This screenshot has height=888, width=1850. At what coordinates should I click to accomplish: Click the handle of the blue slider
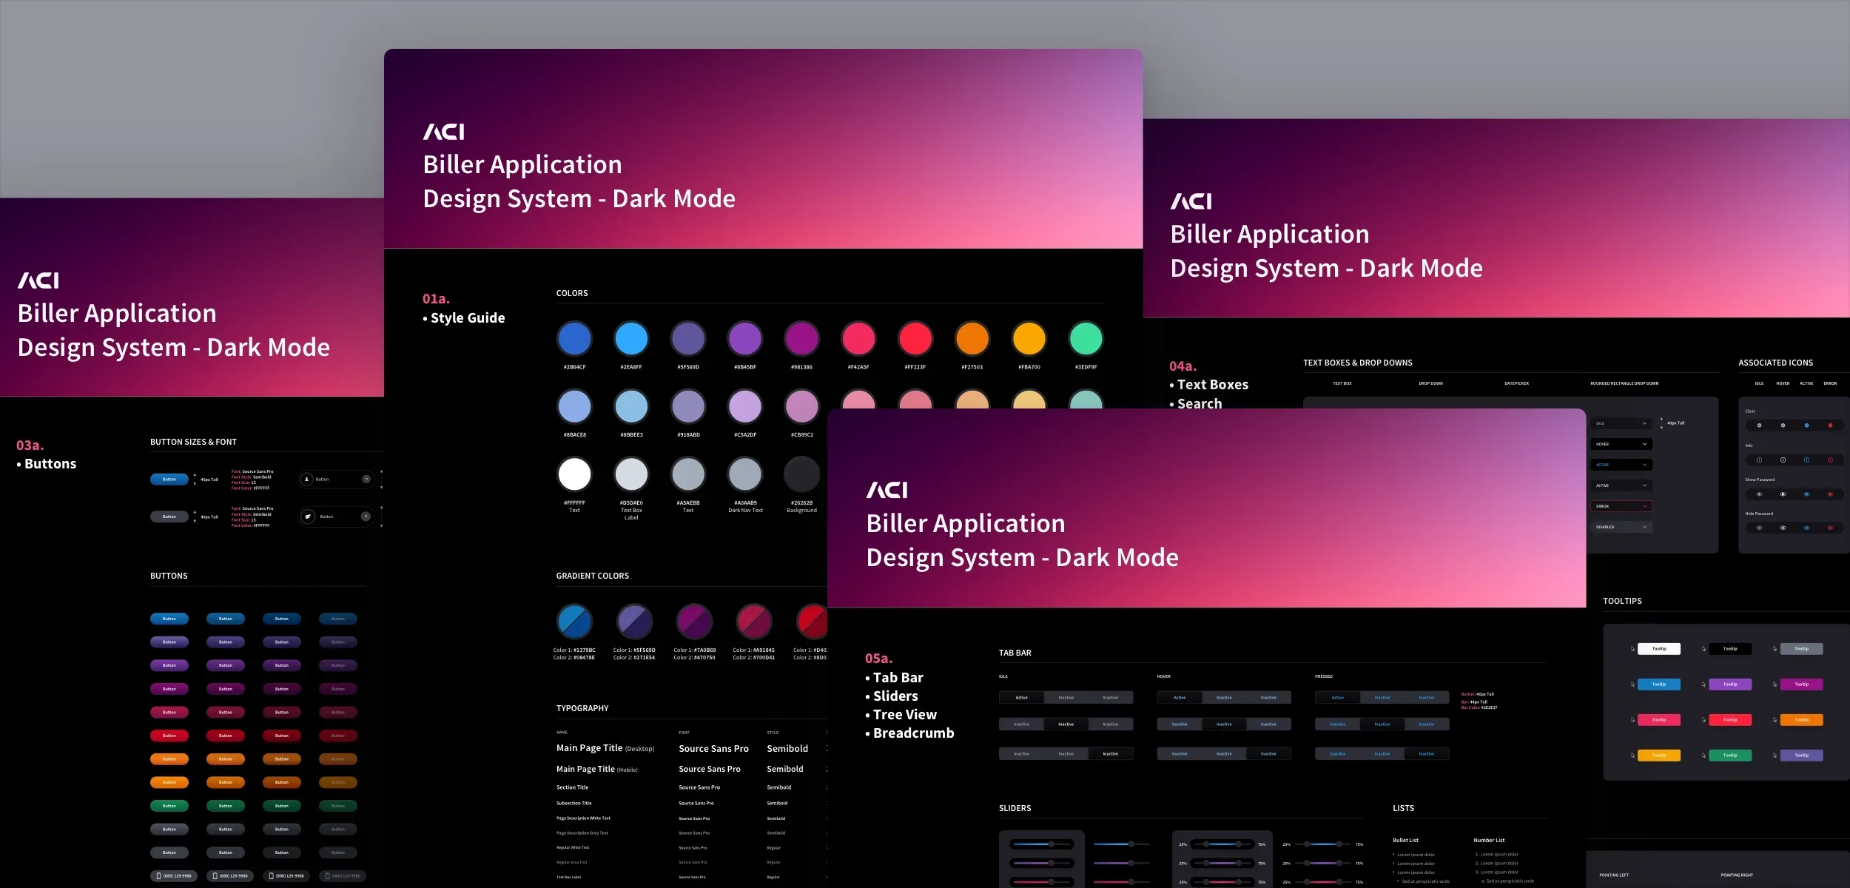pyautogui.click(x=1052, y=844)
